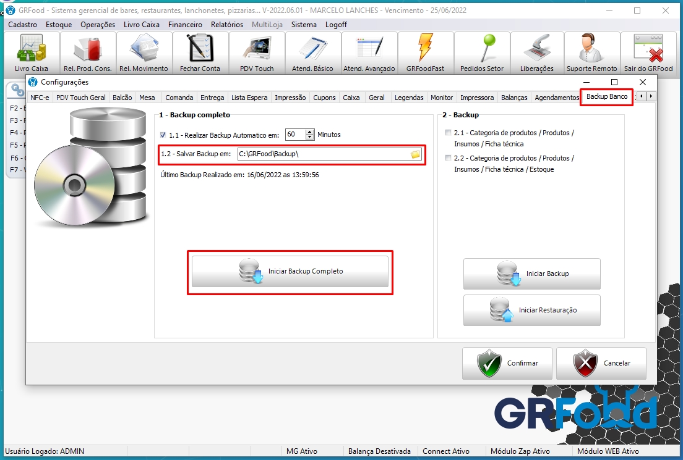Switch to the Comanda tab

coord(179,98)
